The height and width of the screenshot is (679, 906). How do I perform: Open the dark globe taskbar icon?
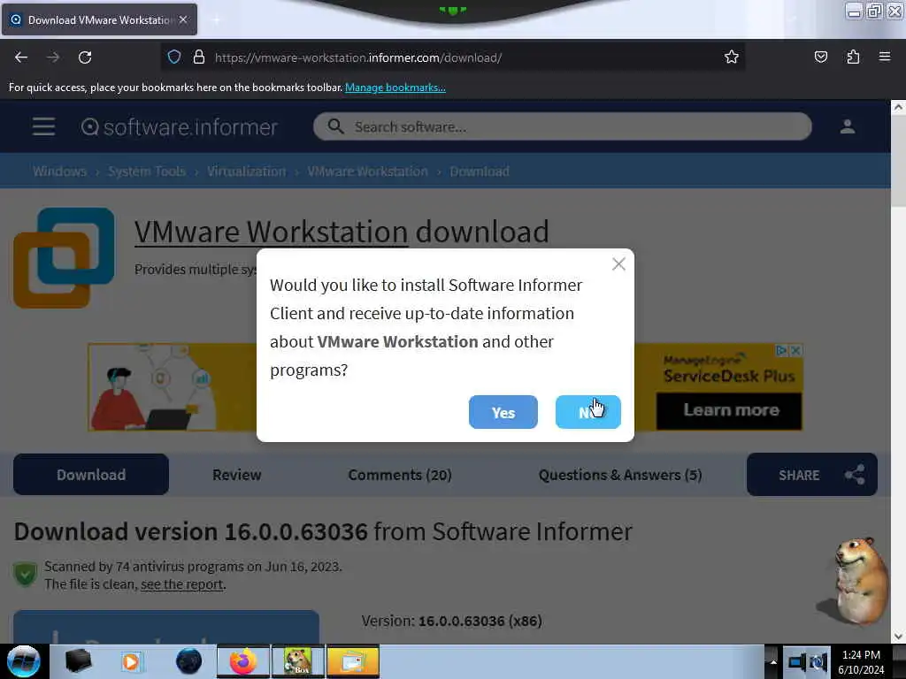(188, 661)
